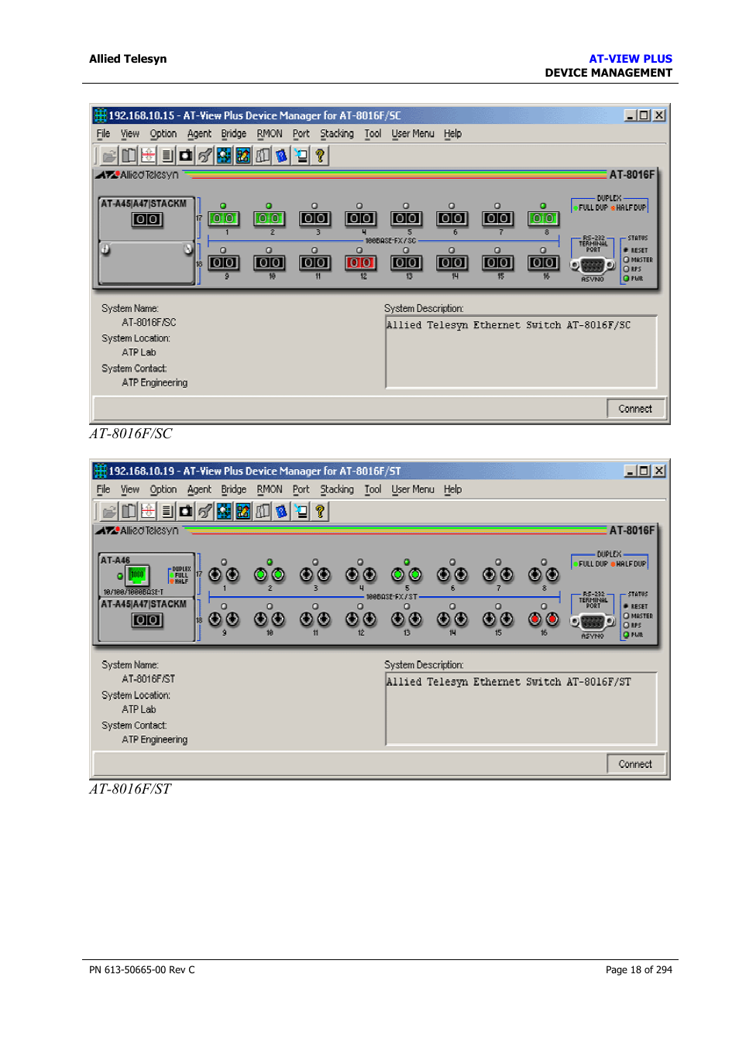Click the book icon next to the folder in the AT-8016F/SC toolbar
The width and height of the screenshot is (739, 1046).
point(129,156)
